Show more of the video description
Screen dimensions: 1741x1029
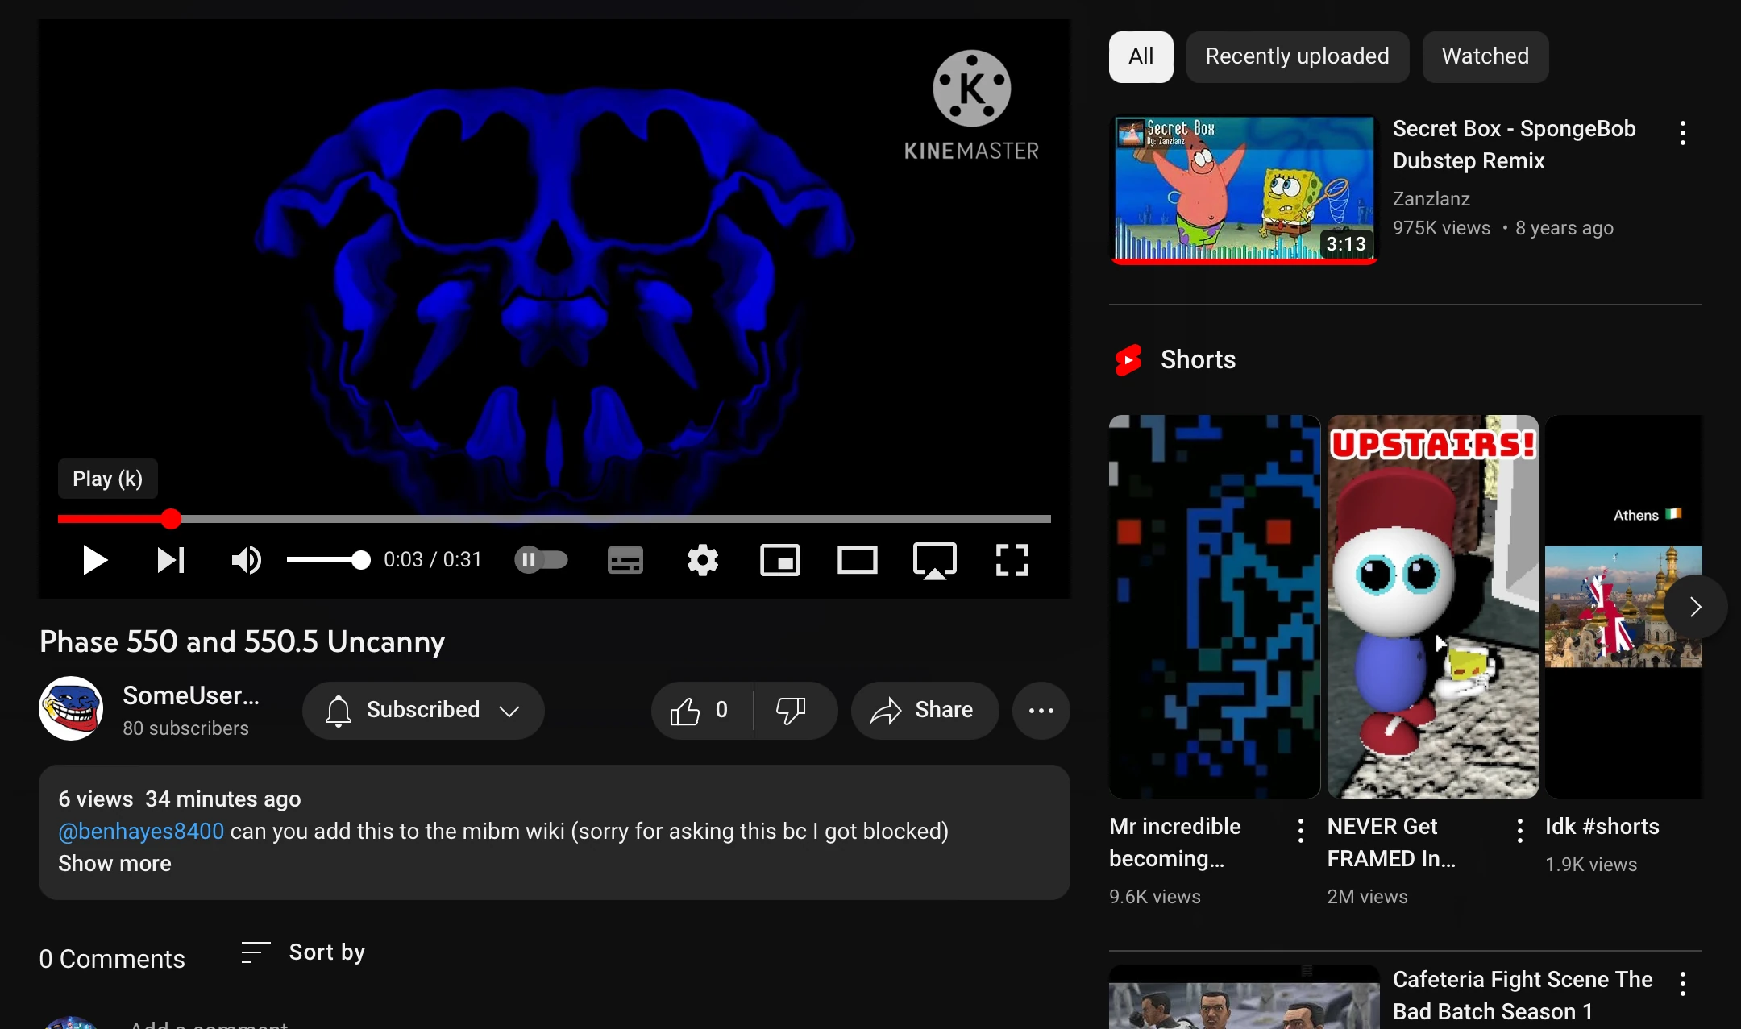pos(114,864)
